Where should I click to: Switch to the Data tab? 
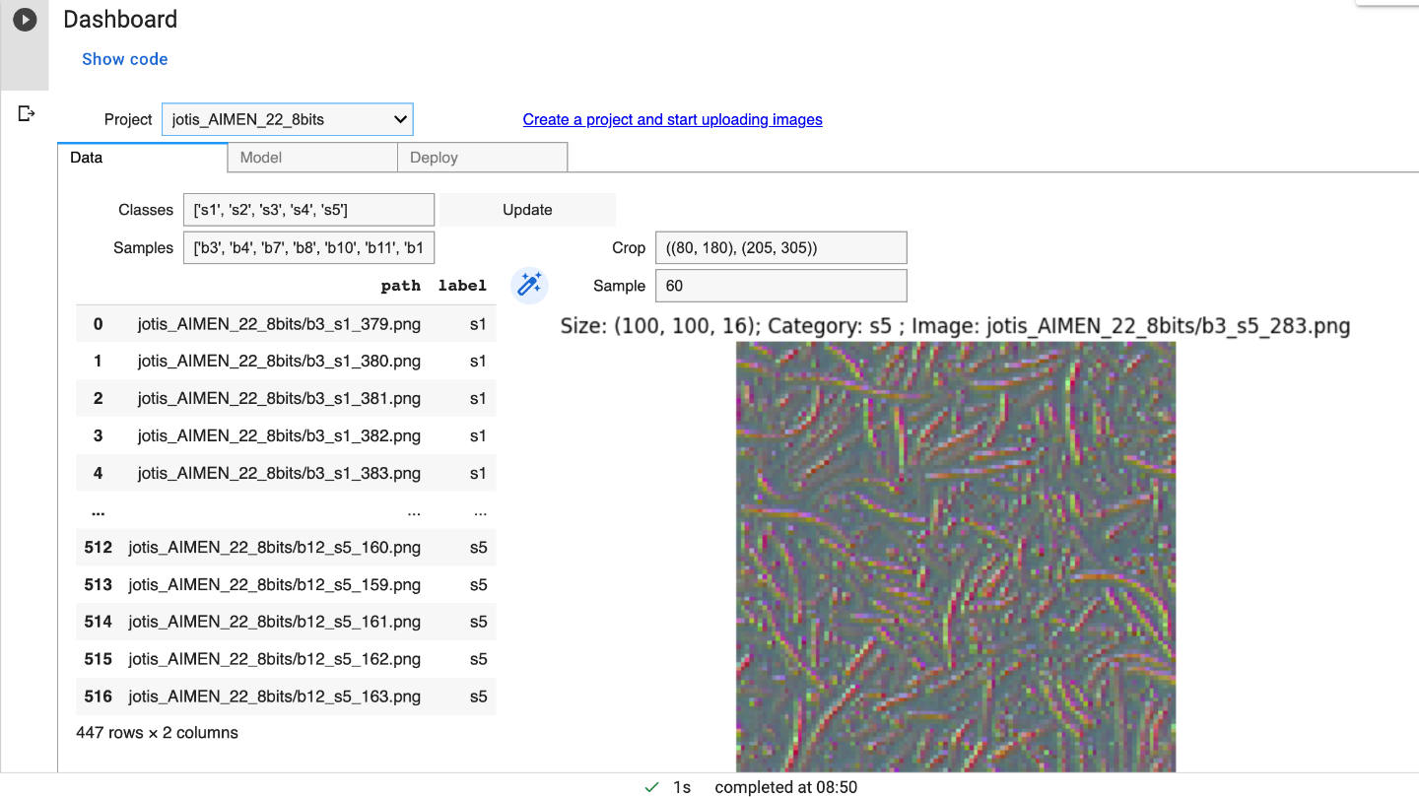click(142, 158)
